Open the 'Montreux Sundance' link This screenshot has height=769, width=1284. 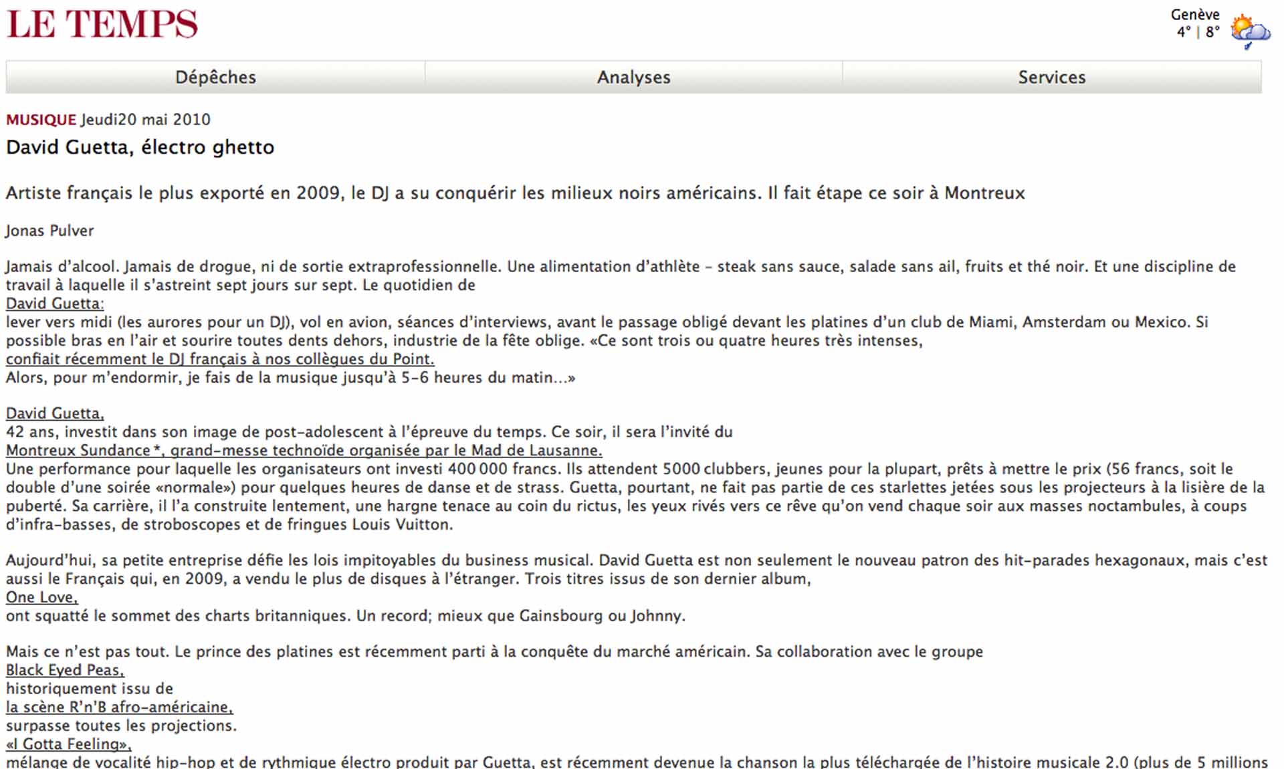click(304, 451)
